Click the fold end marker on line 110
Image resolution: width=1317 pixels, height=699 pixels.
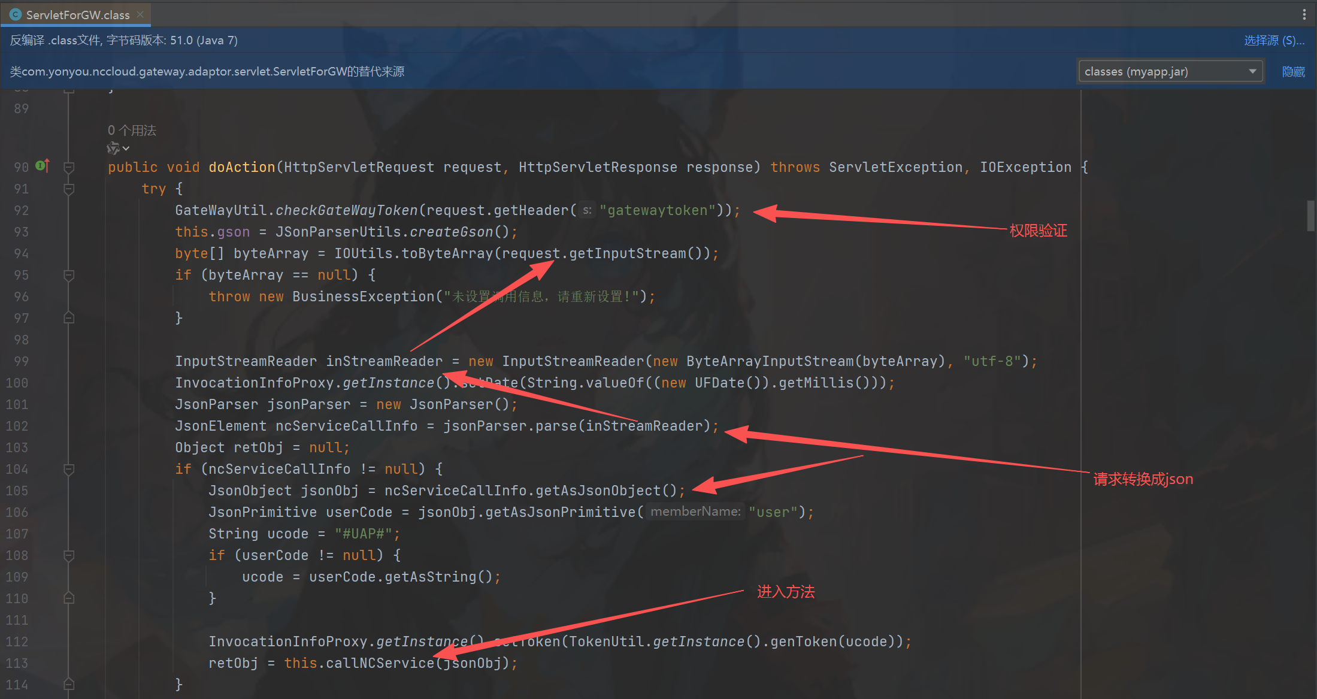[x=69, y=598]
